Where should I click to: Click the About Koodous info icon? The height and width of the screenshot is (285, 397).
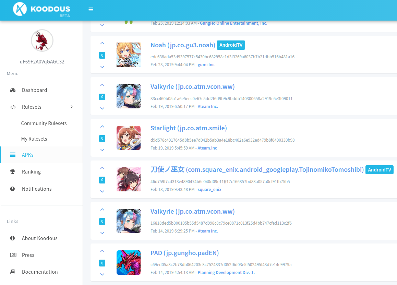[12, 238]
